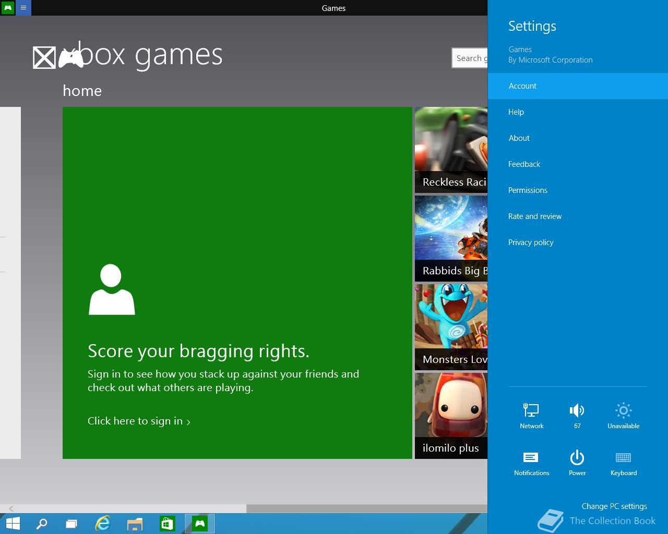Launch Internet Explorer from taskbar
Image resolution: width=668 pixels, height=534 pixels.
103,524
